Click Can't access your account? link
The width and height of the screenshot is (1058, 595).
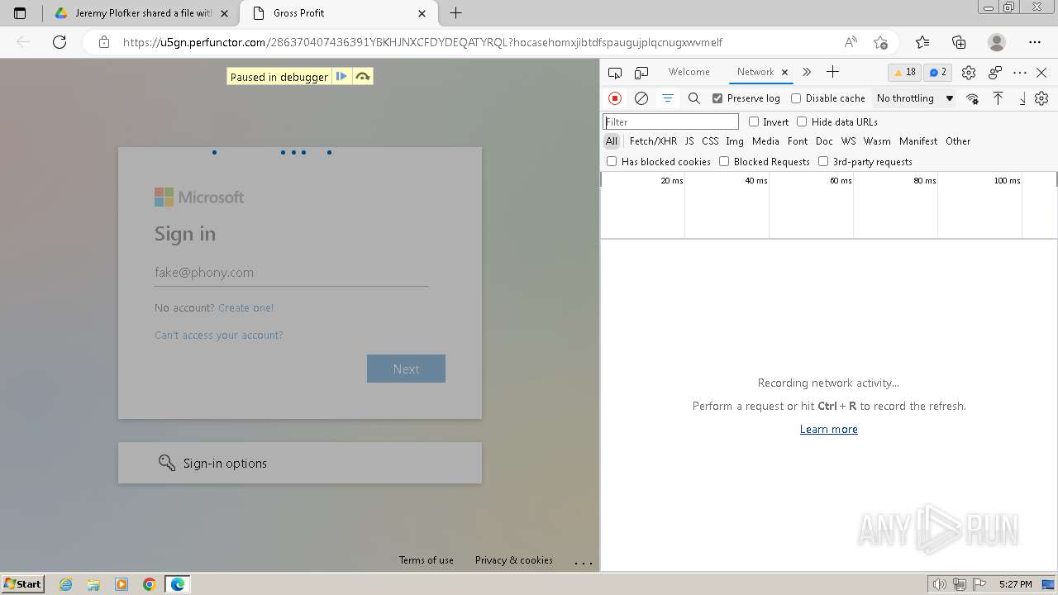[x=219, y=335]
